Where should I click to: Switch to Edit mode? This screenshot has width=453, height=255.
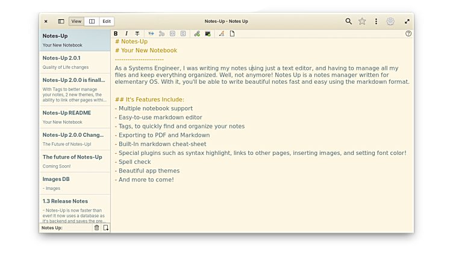point(107,21)
